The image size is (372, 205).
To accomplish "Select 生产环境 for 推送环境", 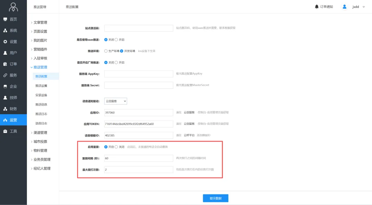I will (106, 51).
